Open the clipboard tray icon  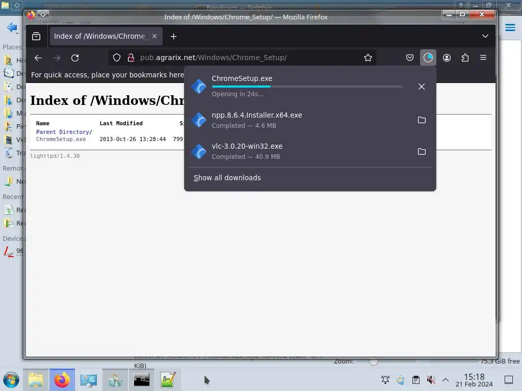pyautogui.click(x=416, y=380)
